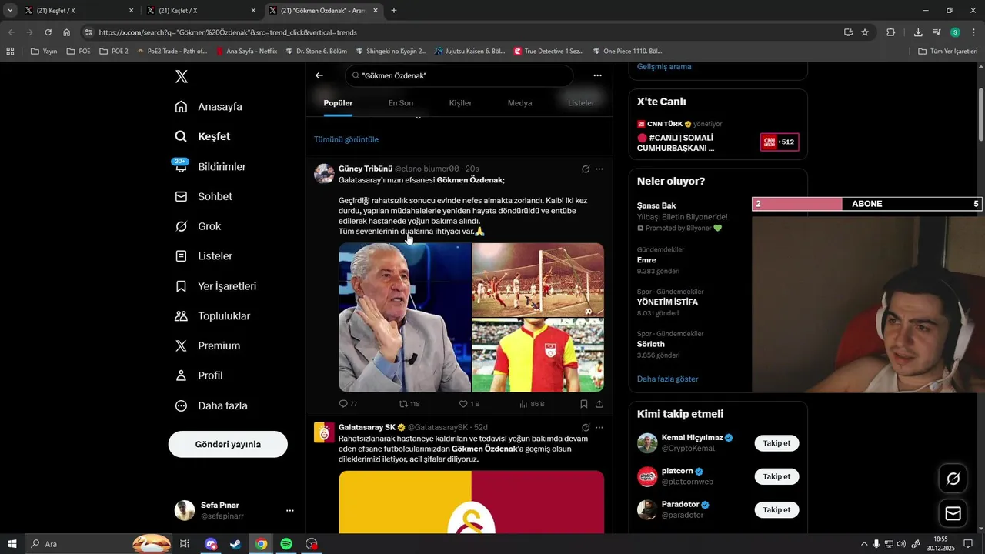
Task: Click Grok icon on Güney Tribünü post
Action: (586, 169)
